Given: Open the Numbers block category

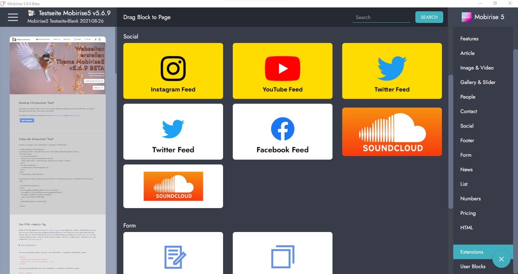Looking at the screenshot, I should click(470, 199).
